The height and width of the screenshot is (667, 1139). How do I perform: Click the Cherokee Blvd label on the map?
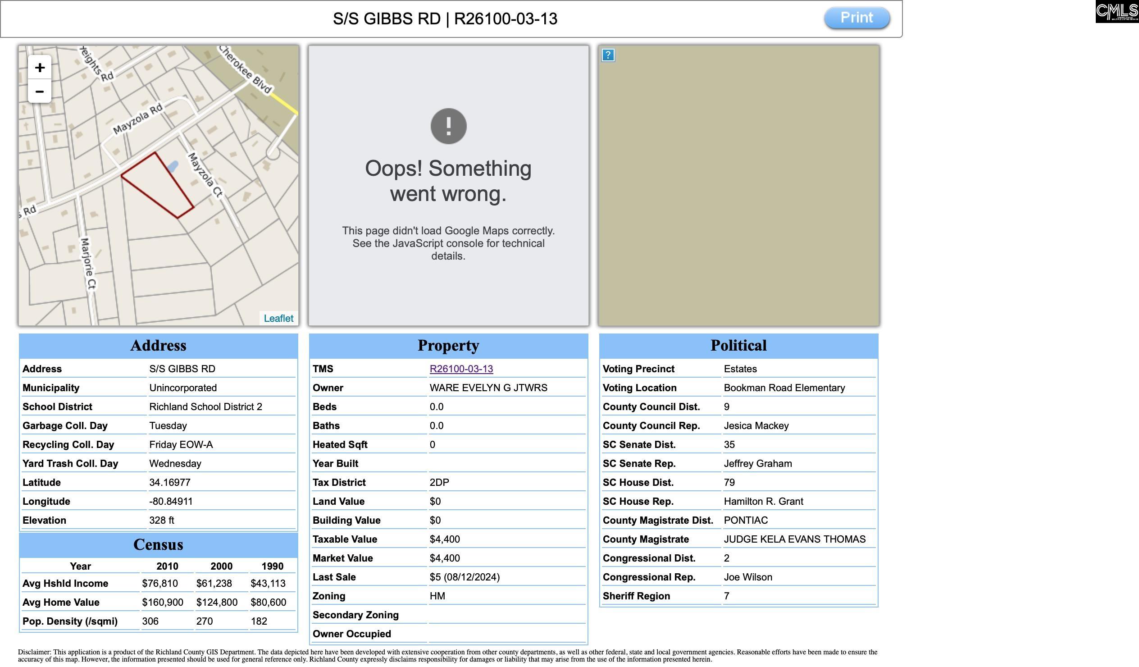coord(245,69)
